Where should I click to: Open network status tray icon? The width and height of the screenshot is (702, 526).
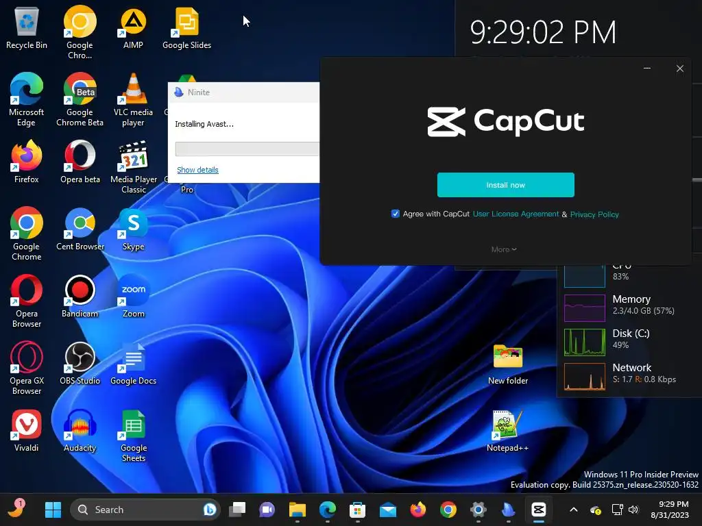tap(618, 510)
